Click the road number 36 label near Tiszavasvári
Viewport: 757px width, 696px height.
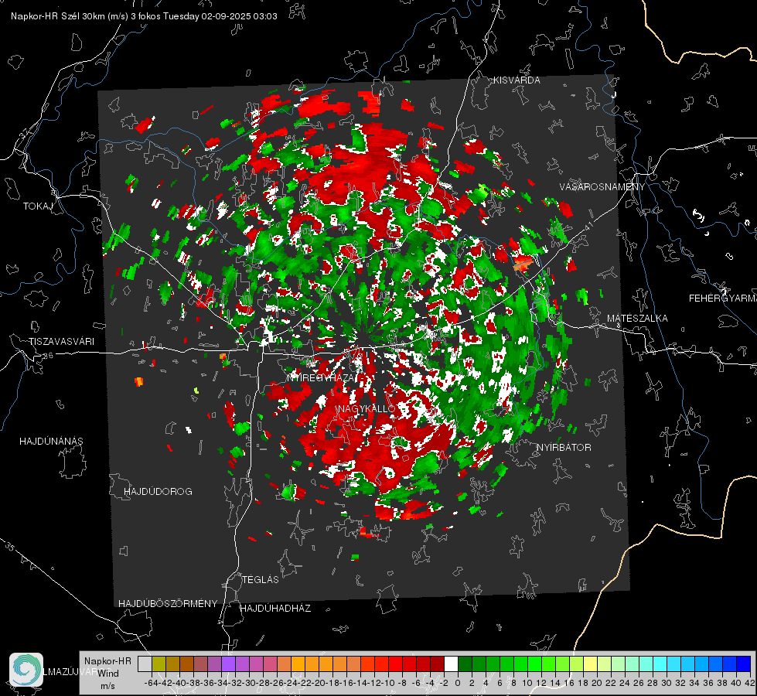48,356
